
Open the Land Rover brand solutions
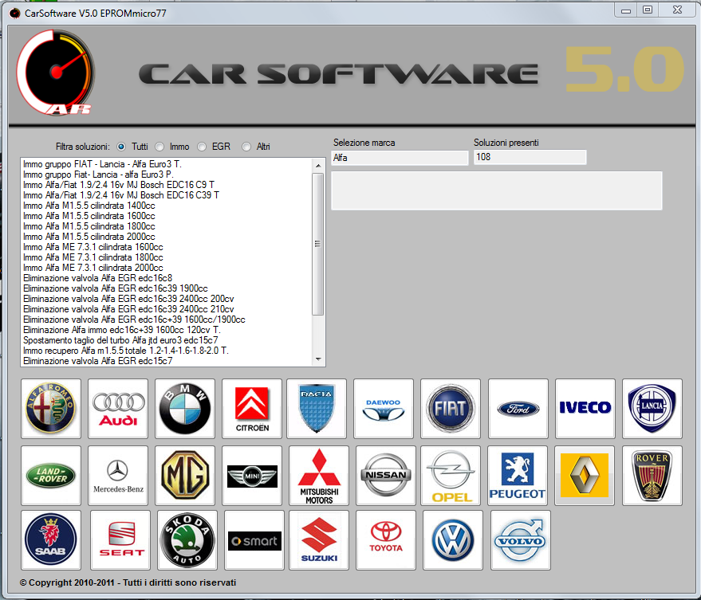point(51,476)
